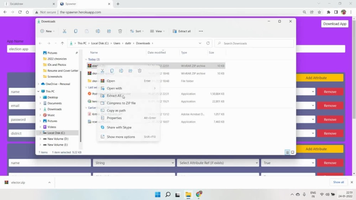The image size is (356, 200).
Task: Open Task View on taskbar
Action: pyautogui.click(x=178, y=195)
